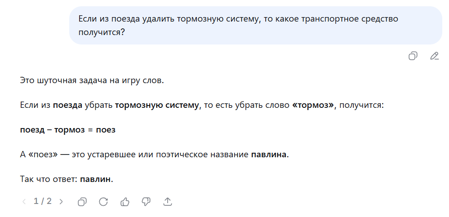Click the bold word «тормоз»

(x=314, y=106)
